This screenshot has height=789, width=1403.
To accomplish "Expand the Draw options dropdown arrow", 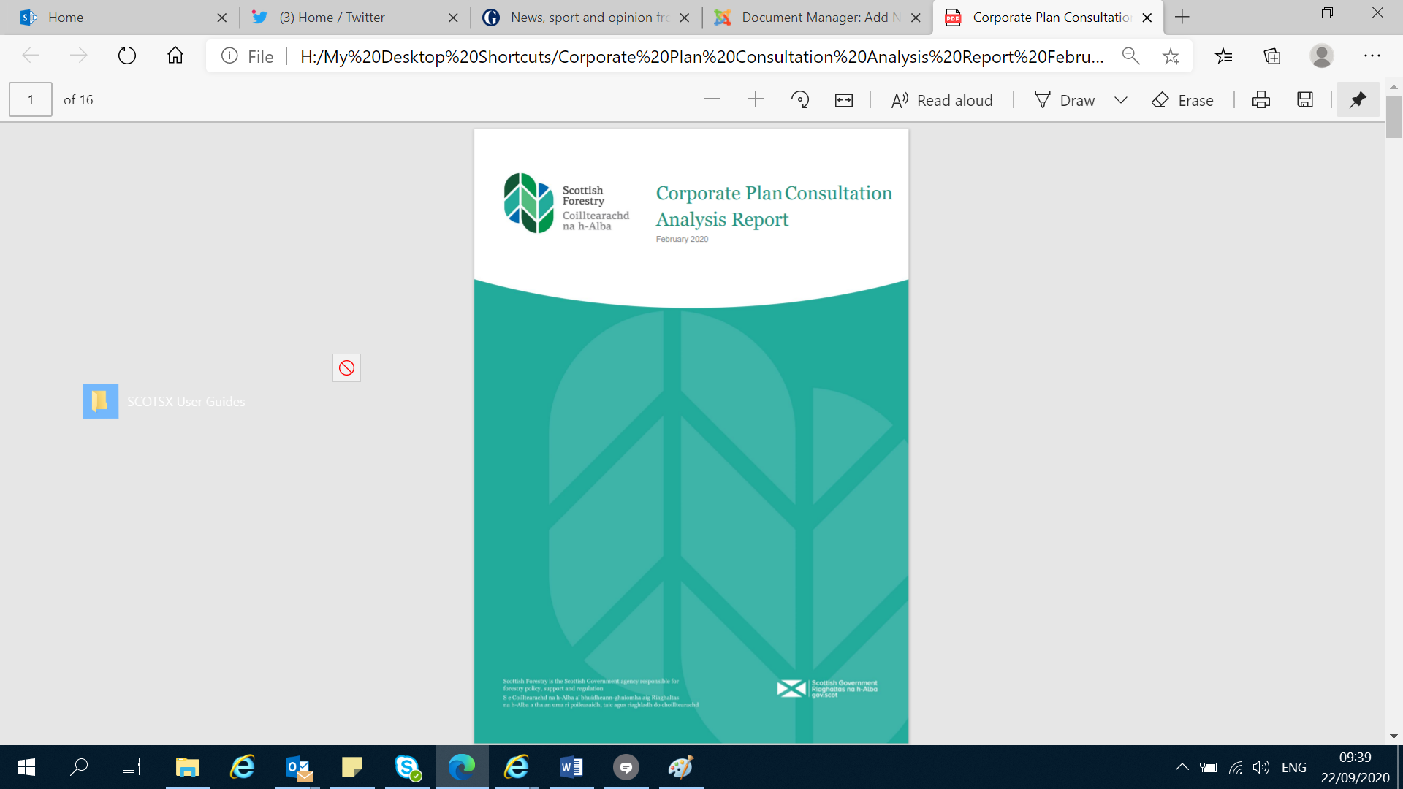I will click(1121, 100).
